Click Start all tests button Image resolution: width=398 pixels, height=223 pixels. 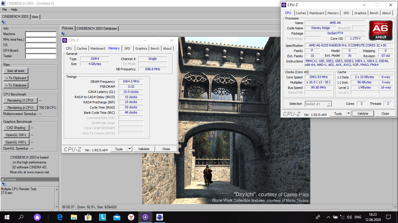pyautogui.click(x=16, y=71)
